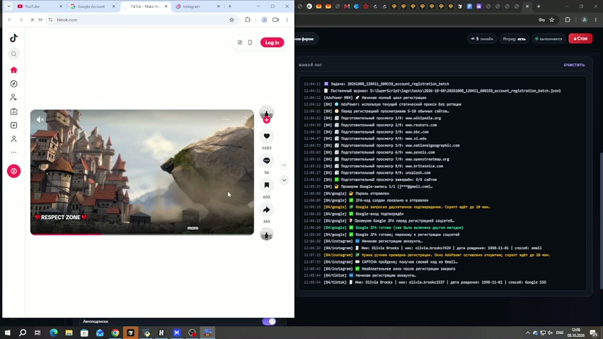Open the Profile icon in sidebar
Viewport: 603px width, 339px height.
[14, 139]
